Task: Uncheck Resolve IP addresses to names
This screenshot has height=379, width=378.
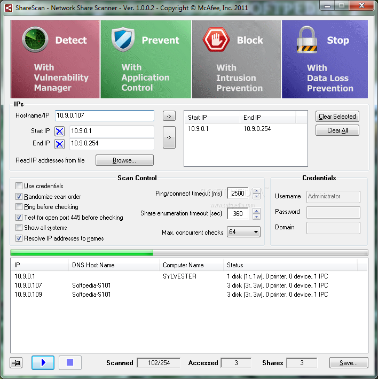Action: coord(19,238)
